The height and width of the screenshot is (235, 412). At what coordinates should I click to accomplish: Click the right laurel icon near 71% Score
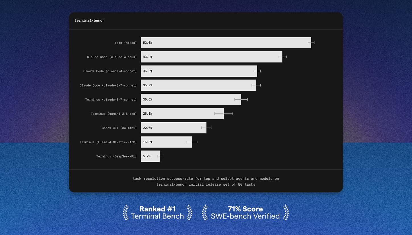pyautogui.click(x=285, y=212)
